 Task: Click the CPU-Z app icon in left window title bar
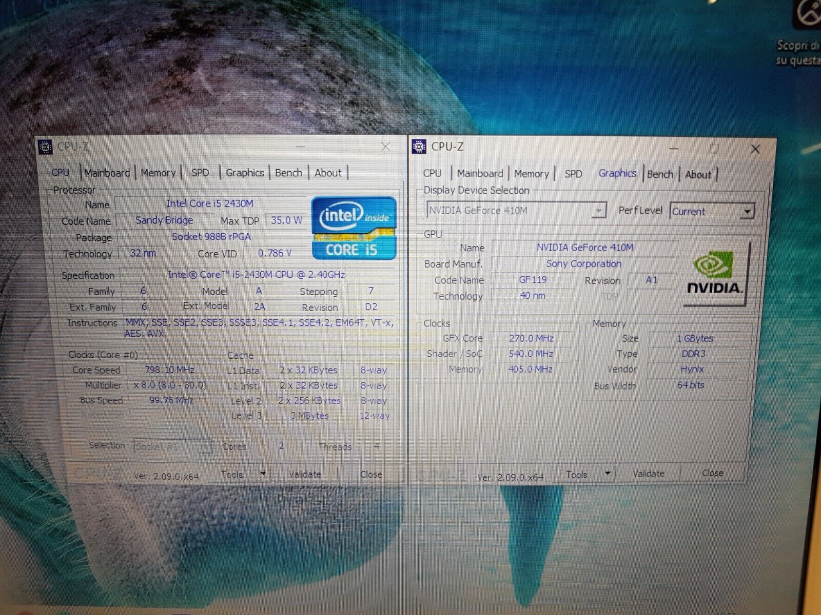click(46, 148)
